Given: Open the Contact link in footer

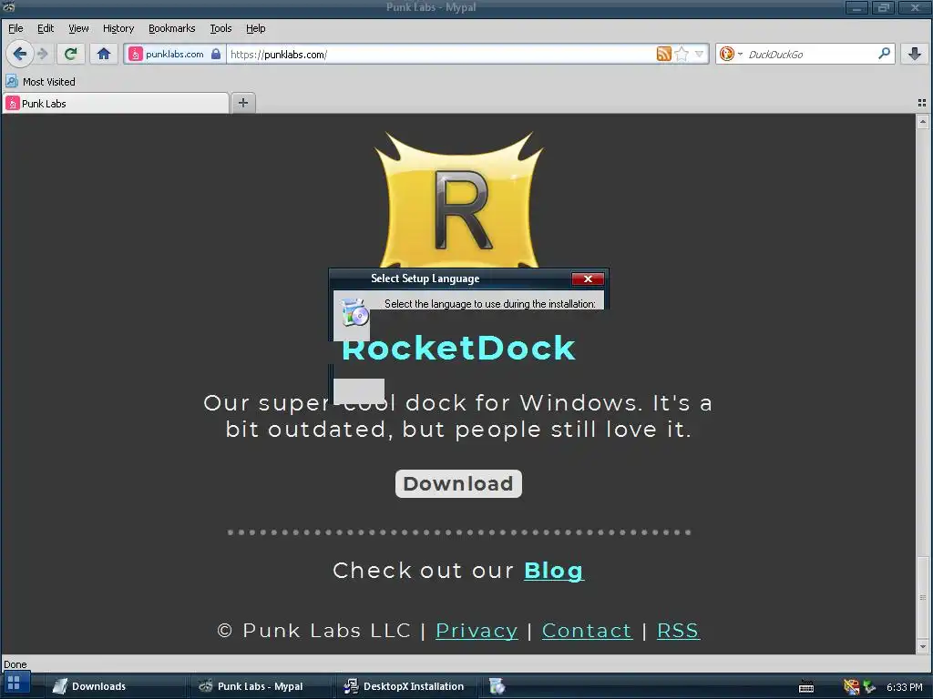Looking at the screenshot, I should (587, 630).
